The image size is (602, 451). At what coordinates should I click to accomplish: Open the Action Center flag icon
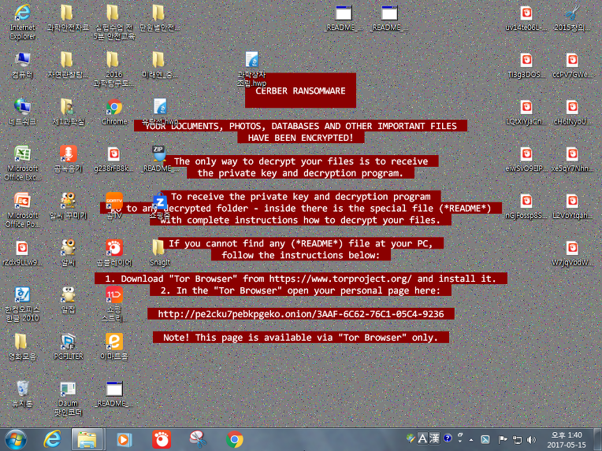(x=503, y=439)
